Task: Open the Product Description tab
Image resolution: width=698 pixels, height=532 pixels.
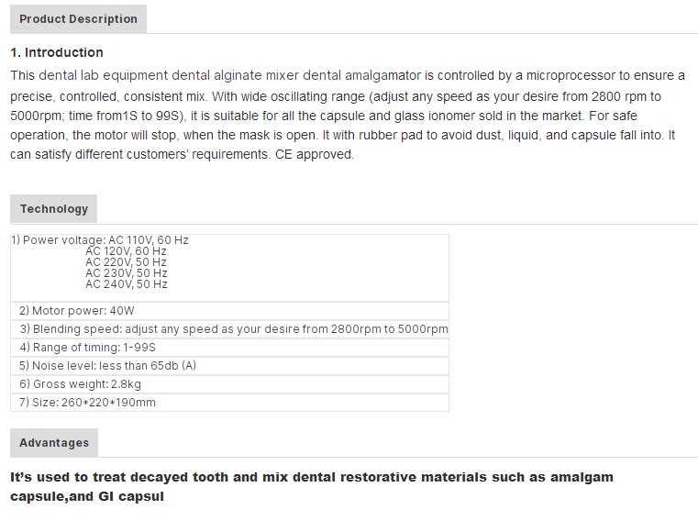Action: (78, 19)
